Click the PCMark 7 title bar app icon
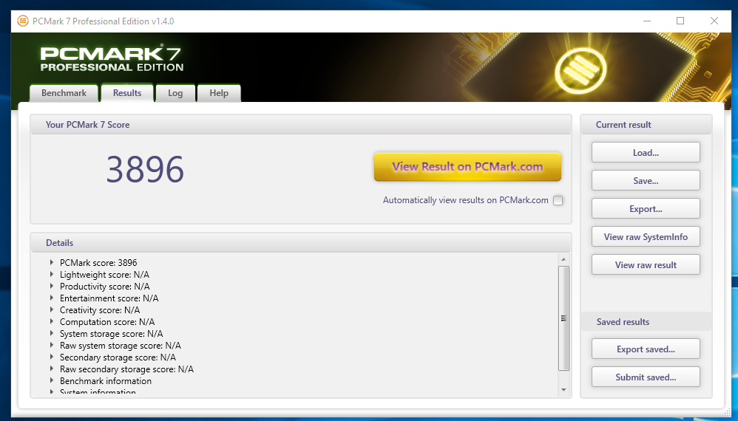 coord(22,21)
